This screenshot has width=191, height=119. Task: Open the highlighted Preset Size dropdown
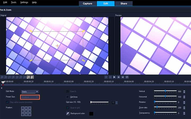tap(30, 97)
